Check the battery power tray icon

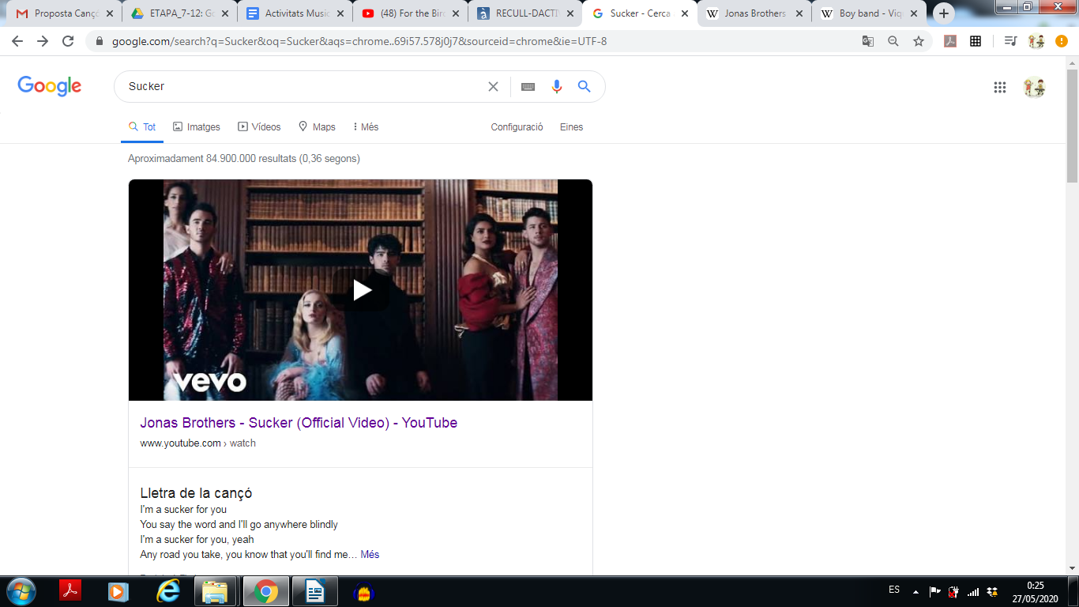(x=953, y=591)
